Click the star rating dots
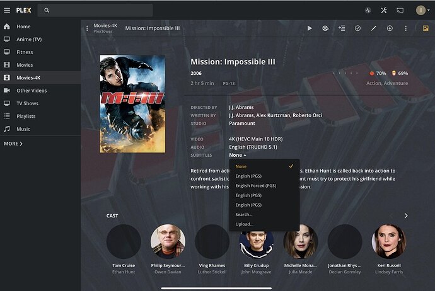Image resolution: width=435 pixels, height=291 pixels. (345, 73)
